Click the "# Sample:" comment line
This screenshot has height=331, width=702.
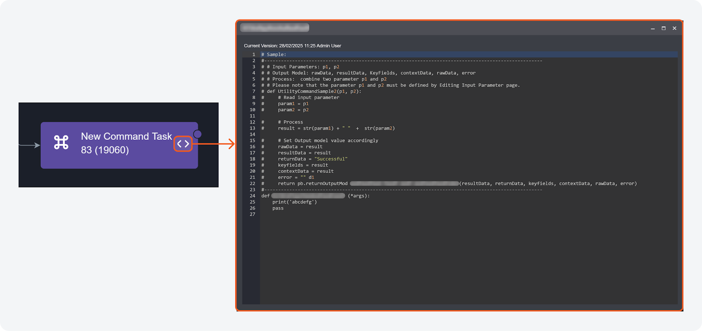(274, 55)
